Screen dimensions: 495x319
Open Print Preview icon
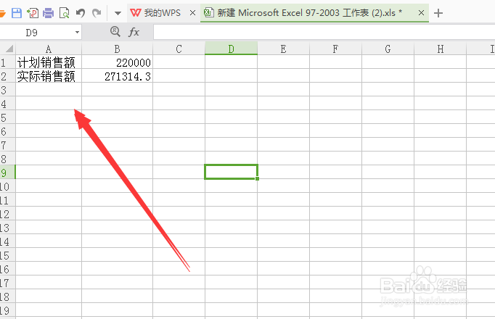(x=65, y=13)
